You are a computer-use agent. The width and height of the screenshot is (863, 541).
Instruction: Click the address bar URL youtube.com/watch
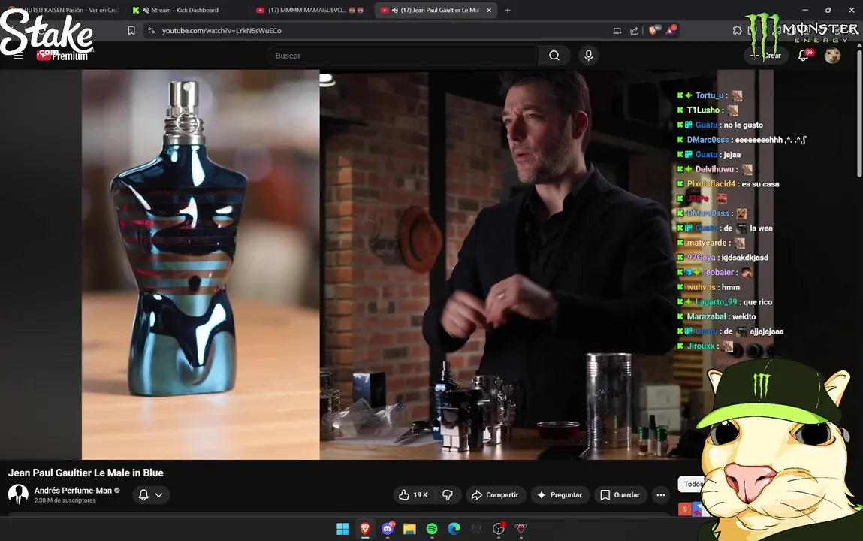222,31
